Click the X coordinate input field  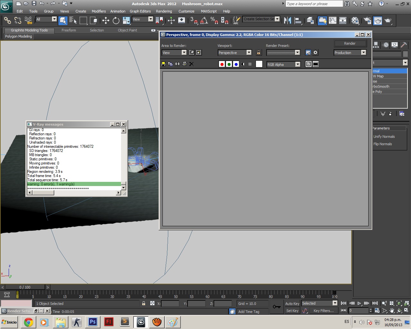coord(170,304)
